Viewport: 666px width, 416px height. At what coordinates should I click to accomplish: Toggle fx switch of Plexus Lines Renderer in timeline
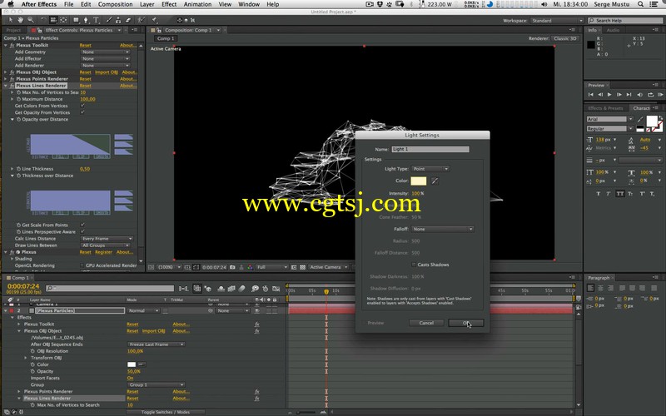coord(256,399)
